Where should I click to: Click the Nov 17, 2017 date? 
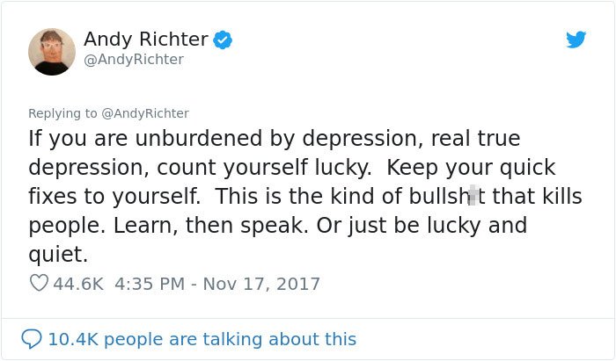point(261,284)
